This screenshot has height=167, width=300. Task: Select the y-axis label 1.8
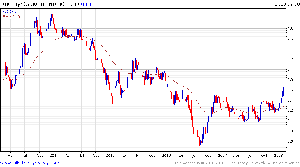coord(290,80)
